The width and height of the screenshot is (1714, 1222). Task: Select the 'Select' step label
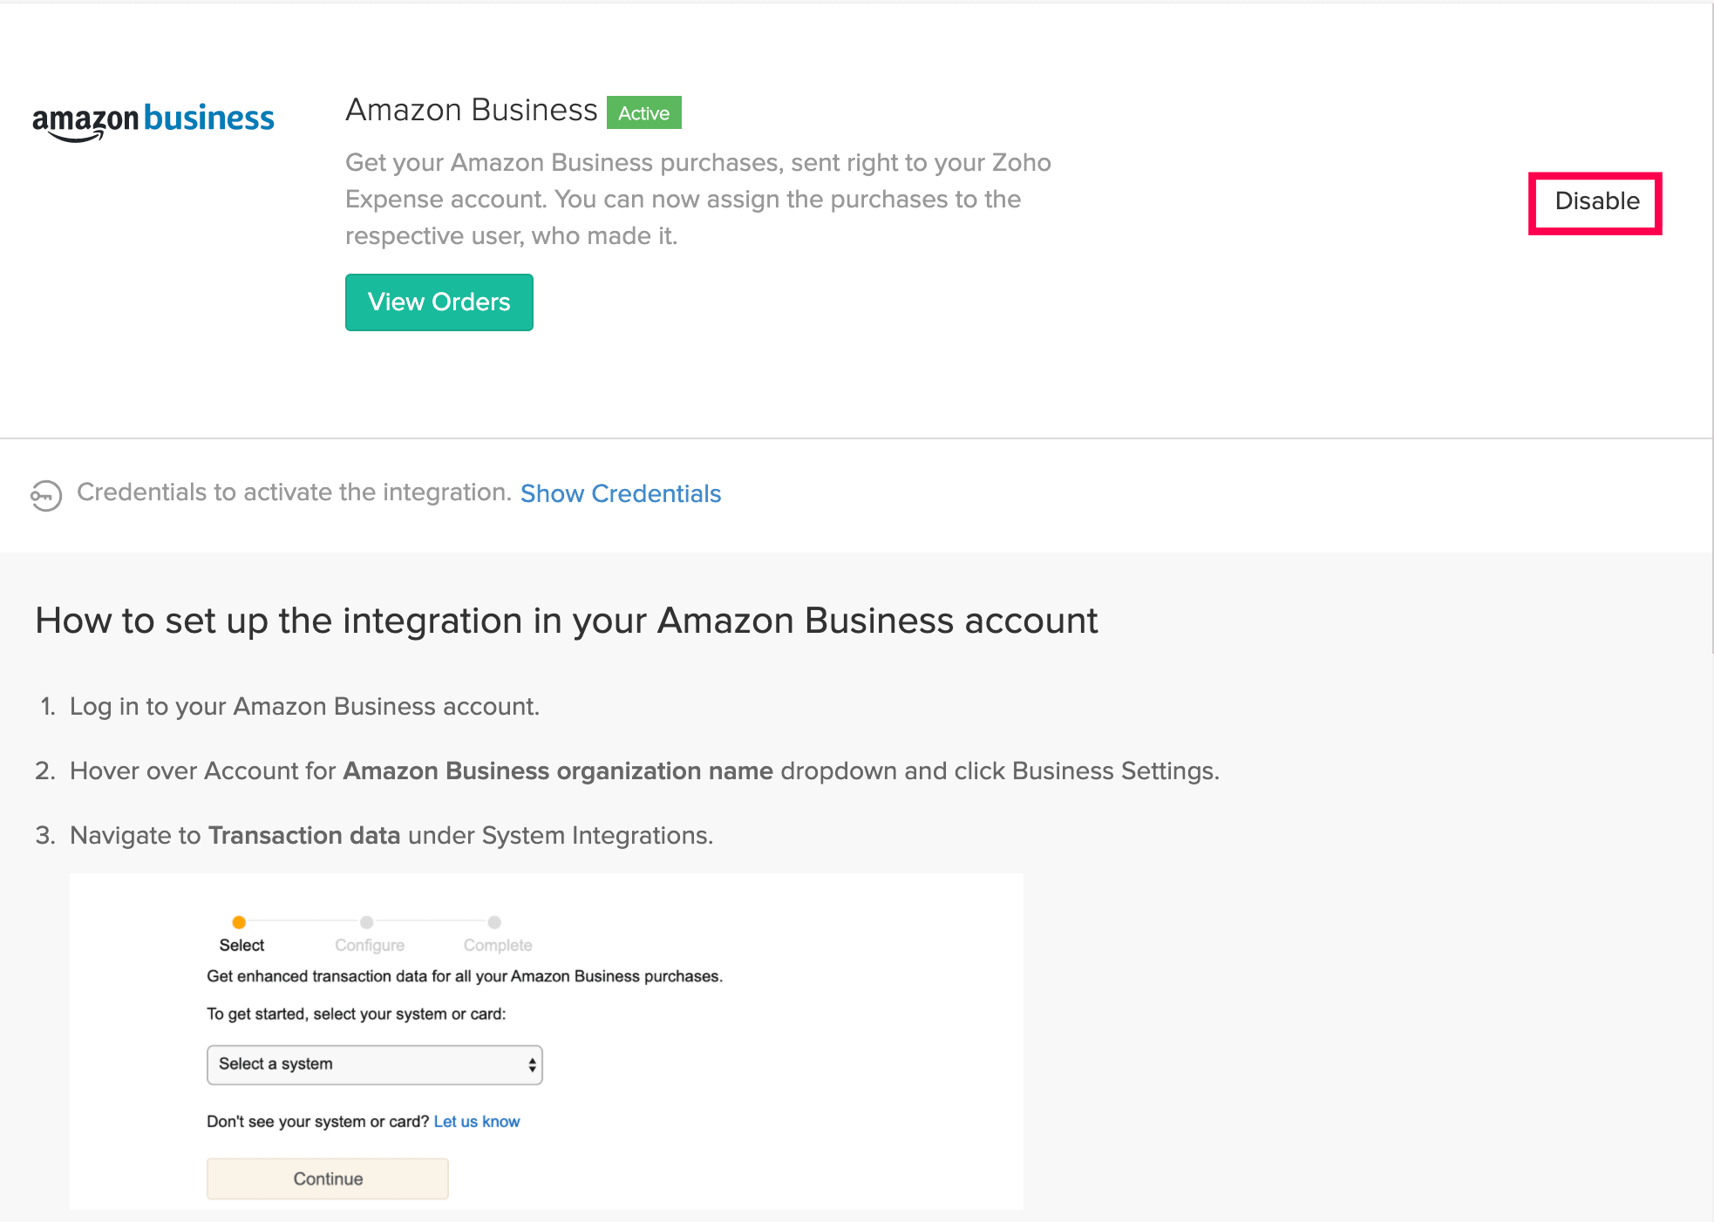(x=241, y=946)
